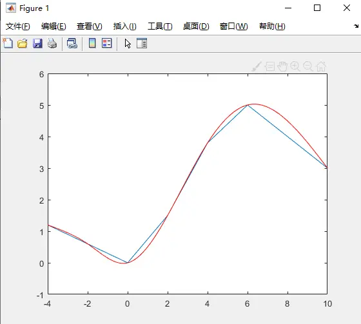Select the Brush data axes tool
This screenshot has width=361, height=324.
point(257,66)
